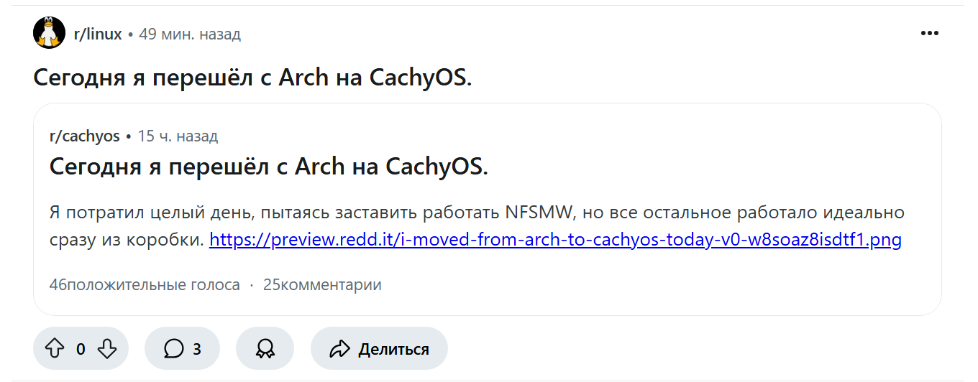The width and height of the screenshot is (978, 382).
Task: Click the vote score "0" between arrows
Action: point(81,349)
